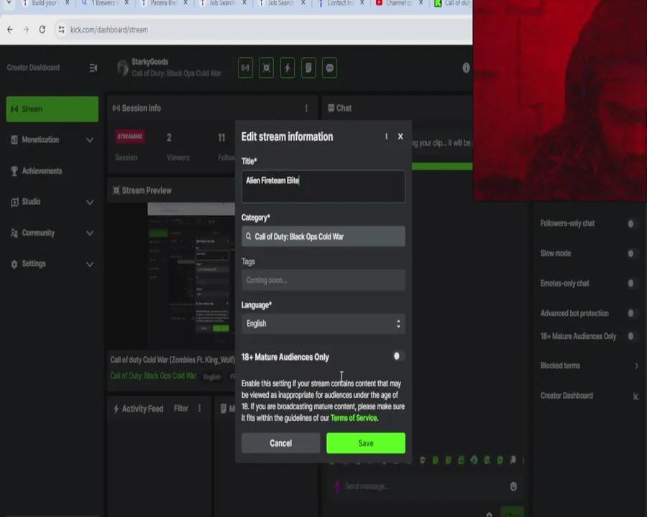Open Activity Feed three-dot menu

coord(200,408)
